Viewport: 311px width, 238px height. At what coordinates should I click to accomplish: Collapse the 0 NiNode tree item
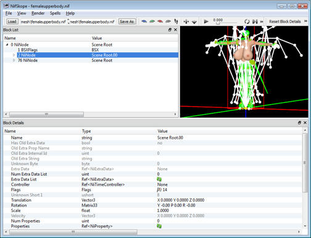click(x=7, y=44)
